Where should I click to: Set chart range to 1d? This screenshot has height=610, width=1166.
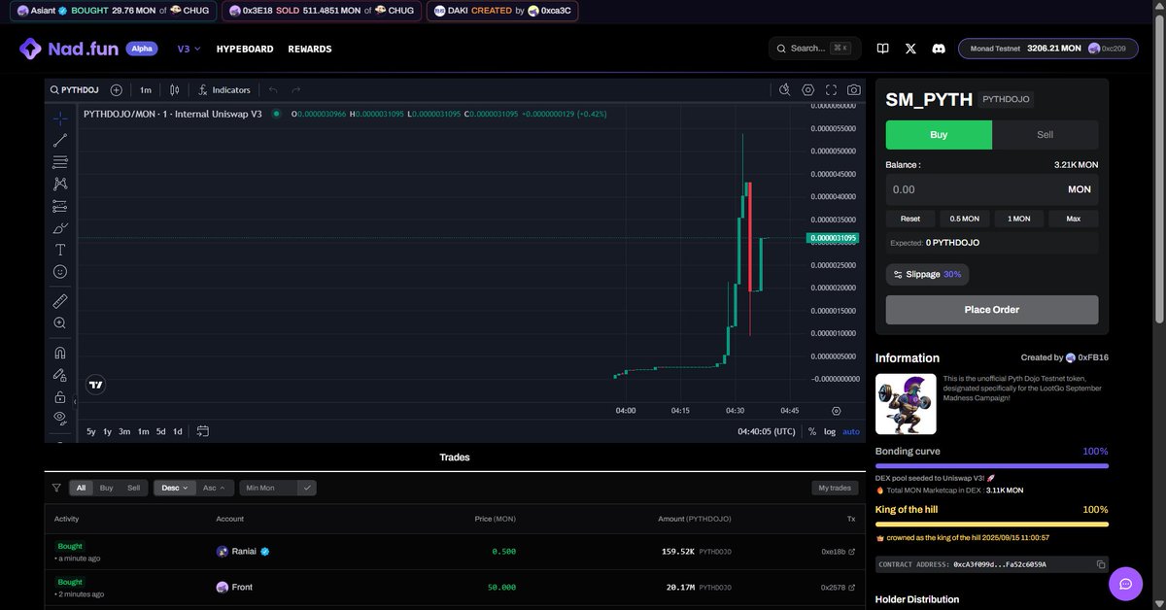(178, 431)
